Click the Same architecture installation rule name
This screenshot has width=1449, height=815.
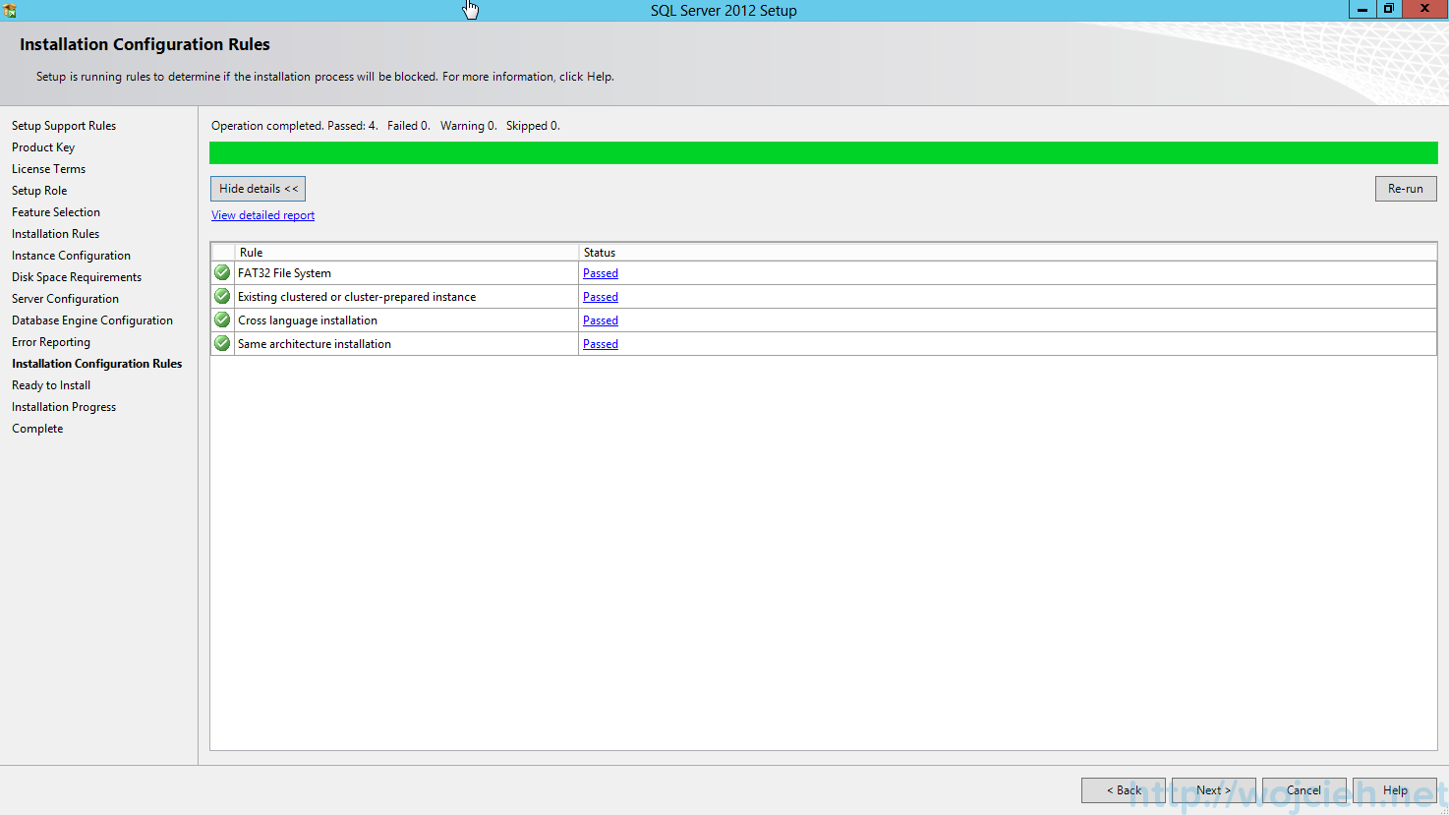315,344
